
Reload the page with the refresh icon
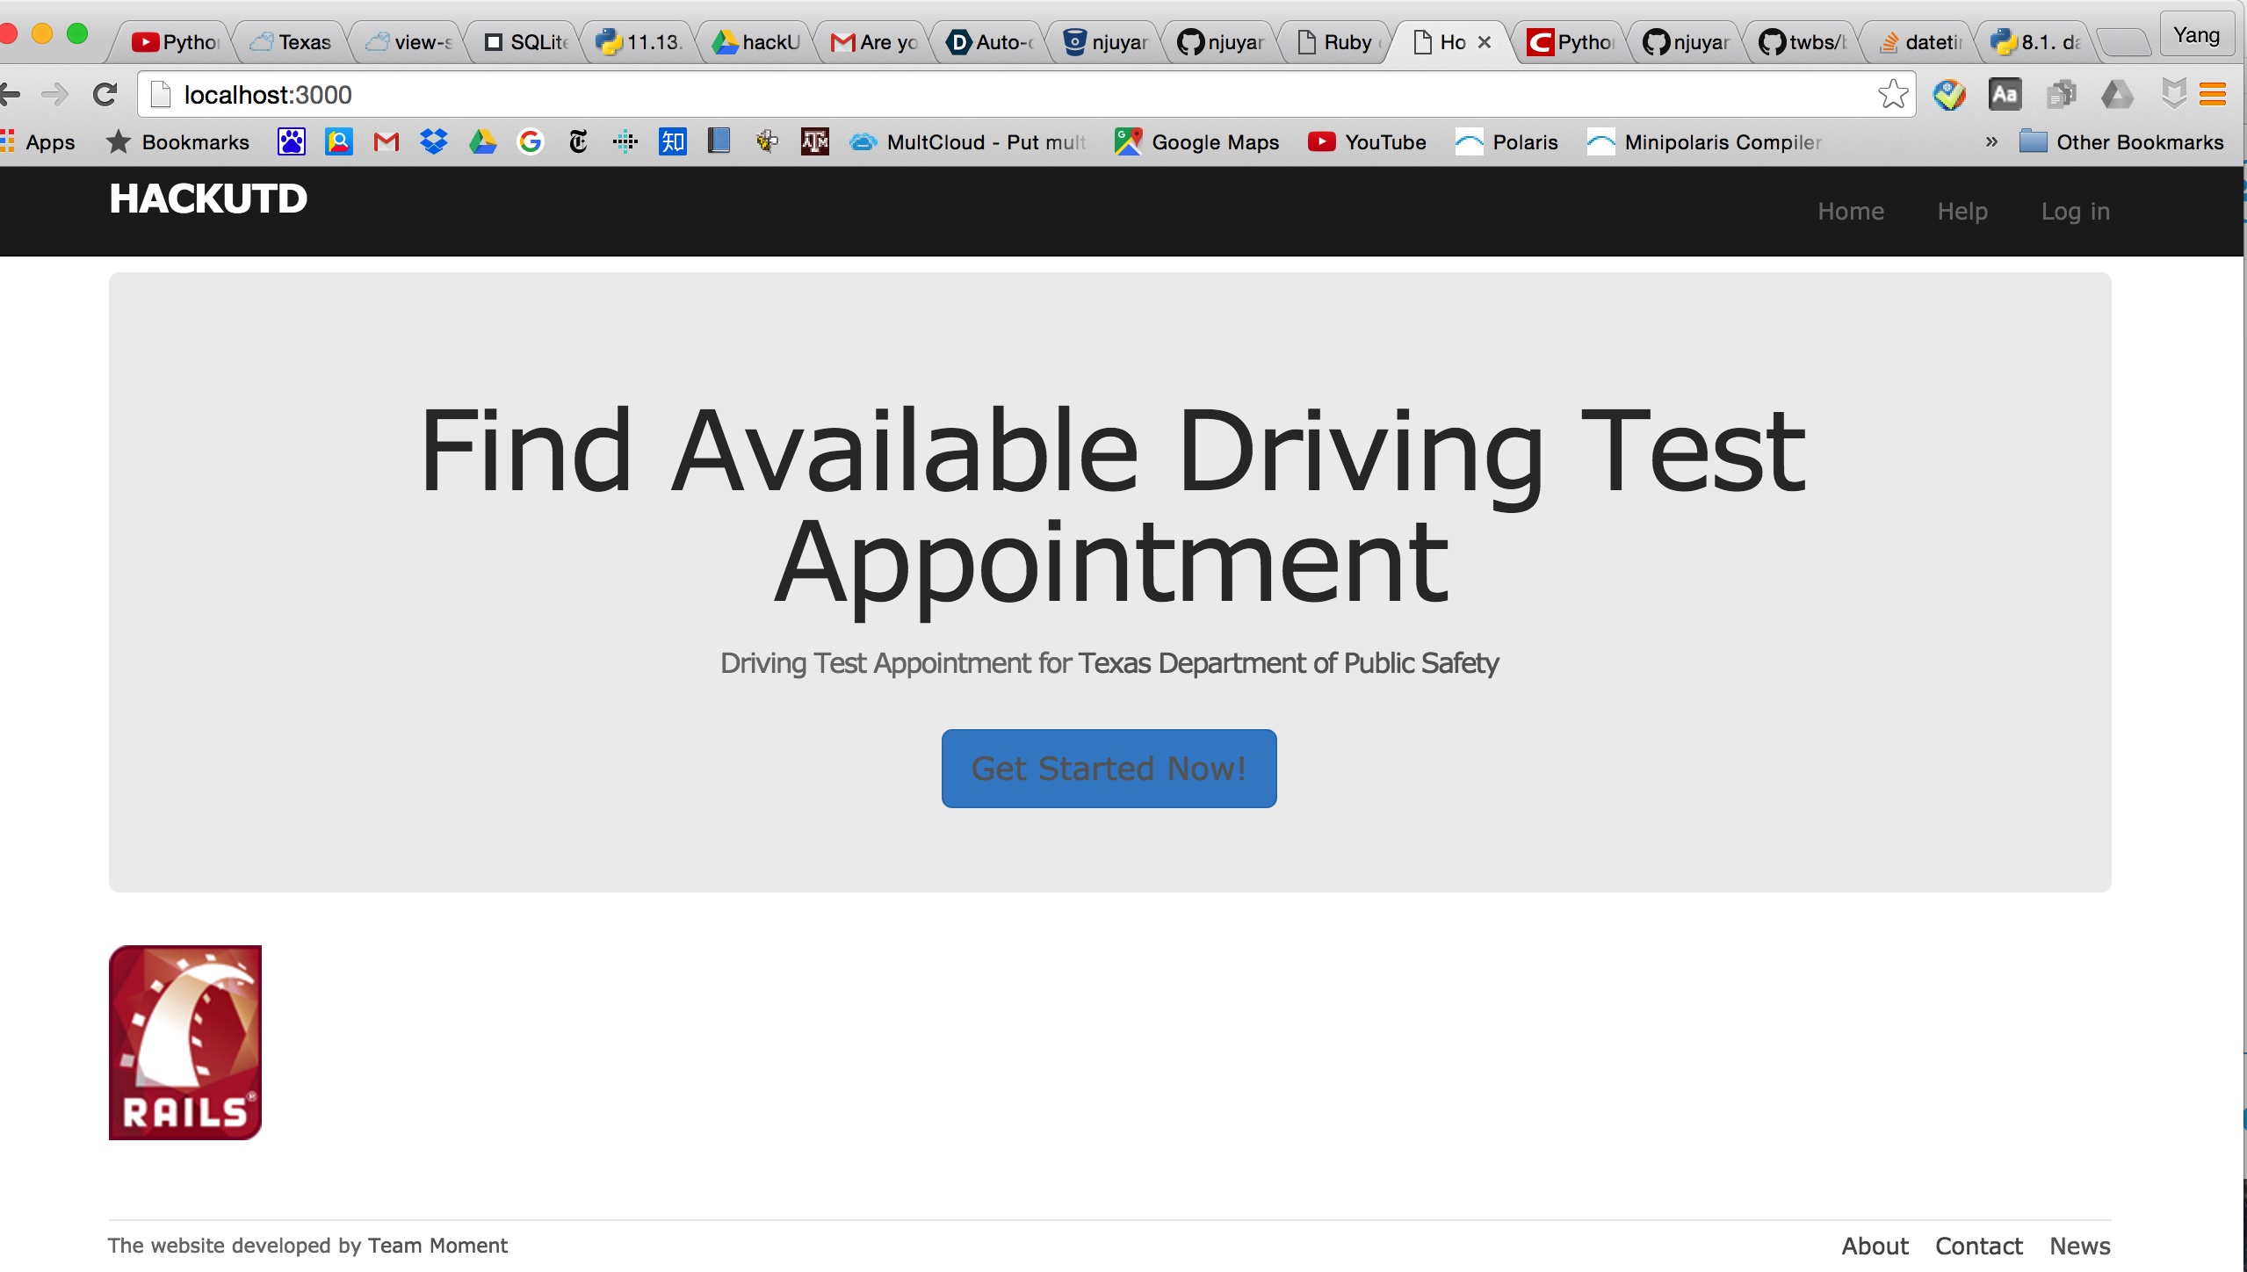pos(105,94)
